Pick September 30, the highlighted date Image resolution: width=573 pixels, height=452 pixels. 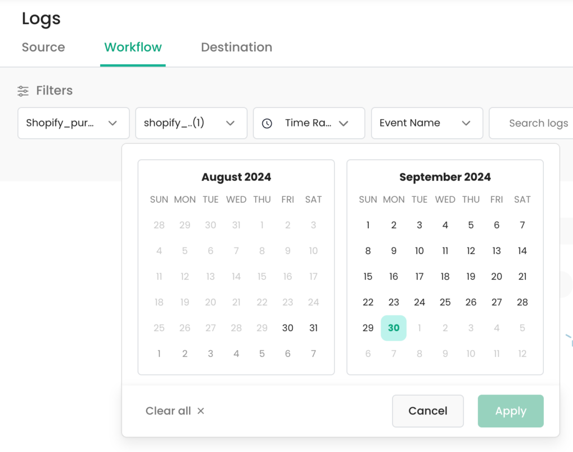pyautogui.click(x=393, y=328)
